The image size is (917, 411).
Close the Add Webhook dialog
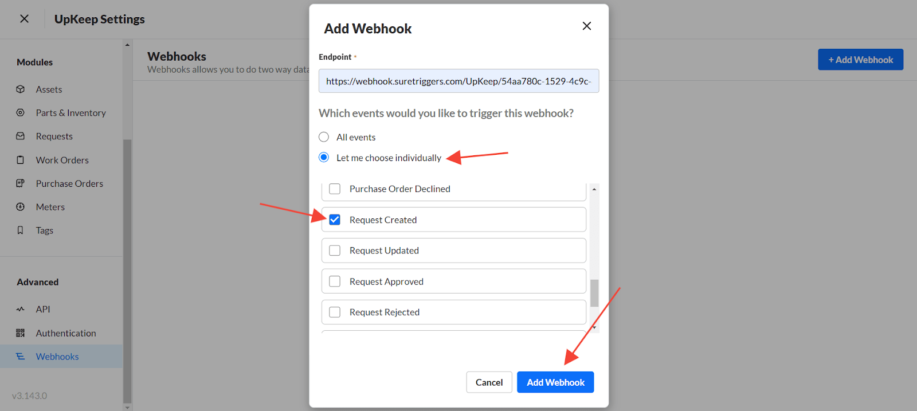(x=586, y=26)
